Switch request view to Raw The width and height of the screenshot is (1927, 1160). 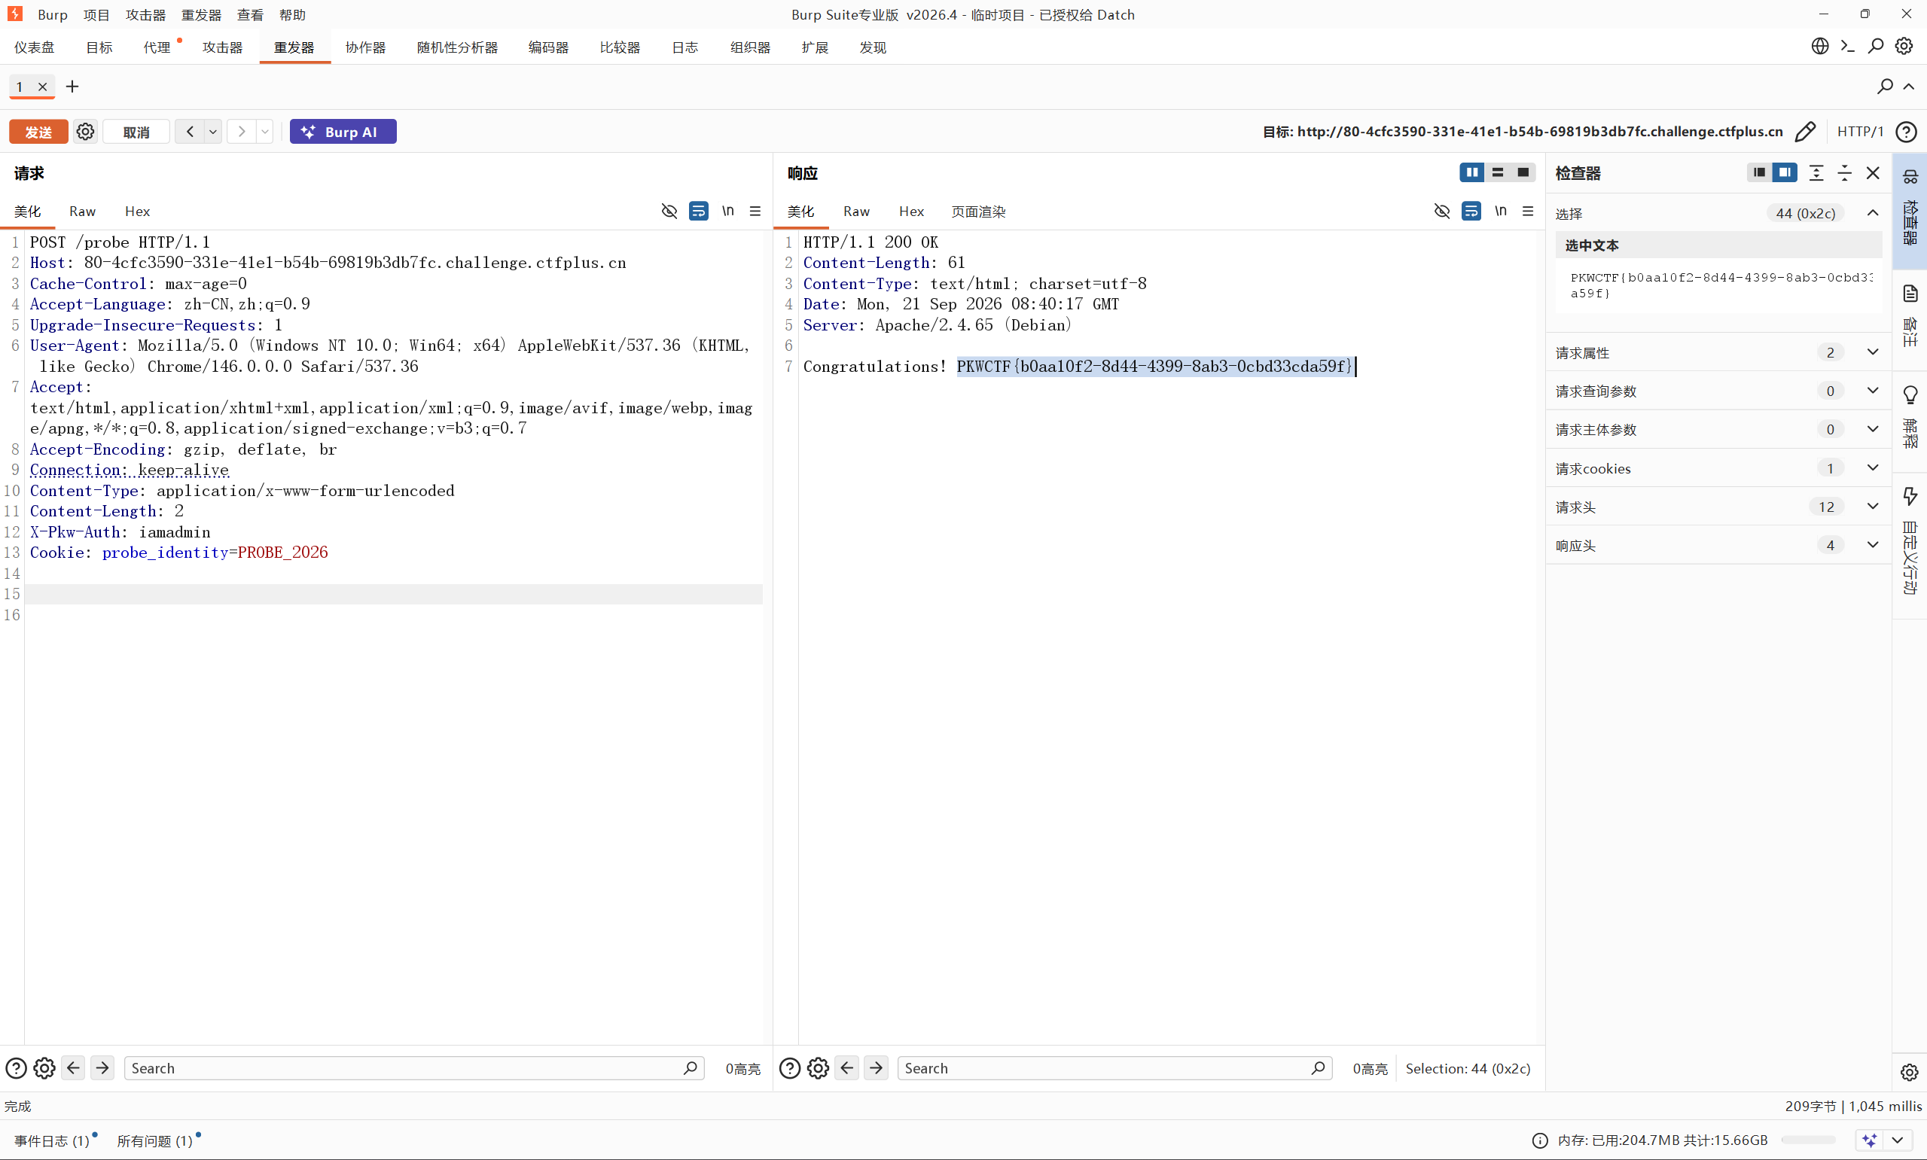pyautogui.click(x=82, y=211)
